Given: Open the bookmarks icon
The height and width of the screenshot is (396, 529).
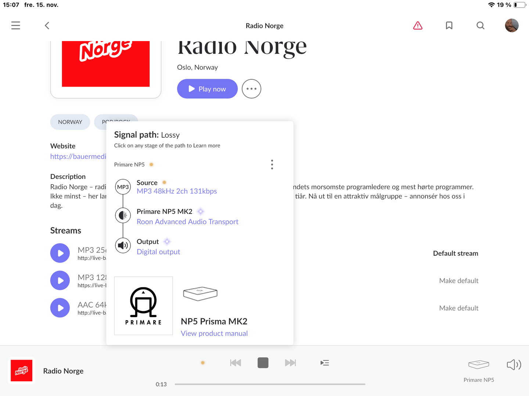Looking at the screenshot, I should tap(449, 26).
